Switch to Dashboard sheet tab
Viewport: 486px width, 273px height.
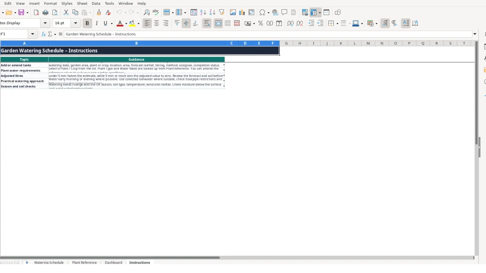[113, 262]
